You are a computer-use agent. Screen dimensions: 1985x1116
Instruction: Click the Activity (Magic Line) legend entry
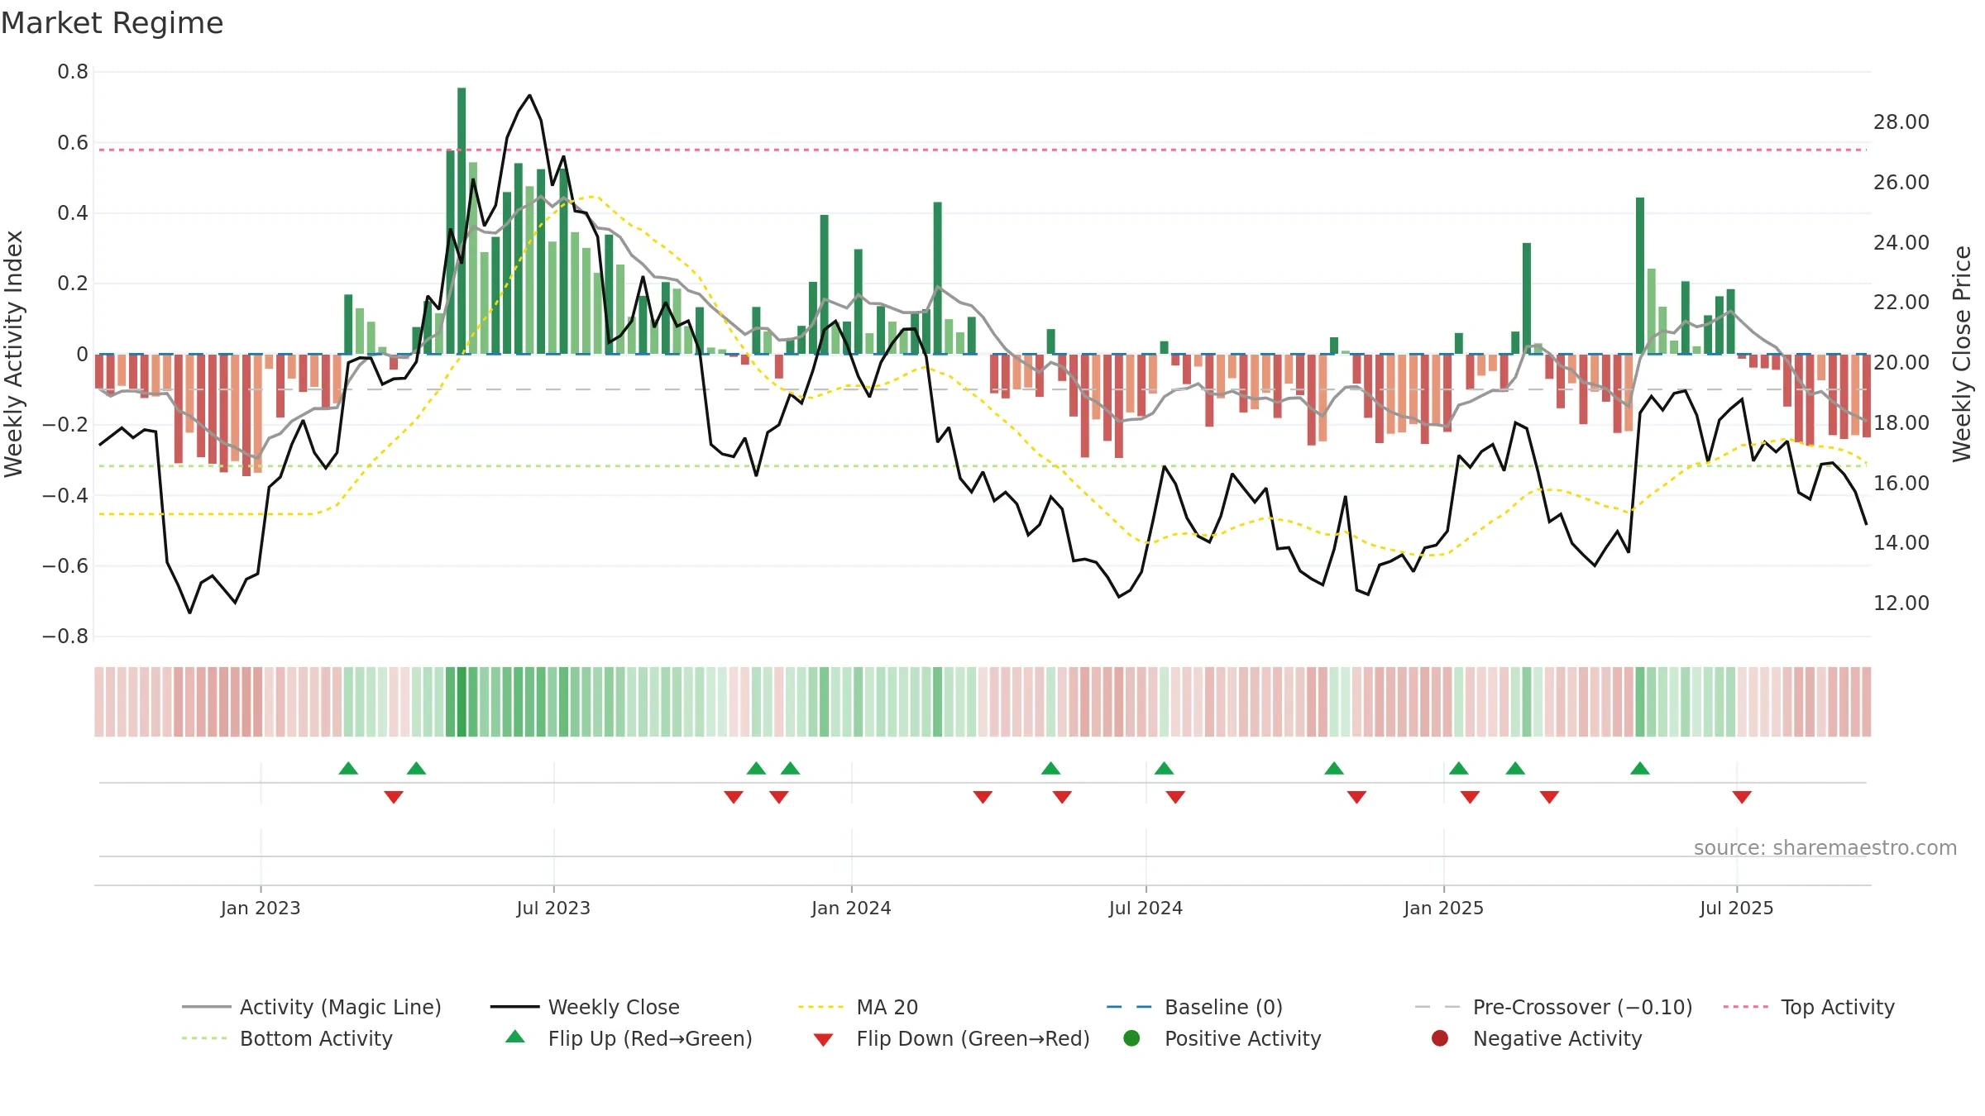coord(312,1007)
